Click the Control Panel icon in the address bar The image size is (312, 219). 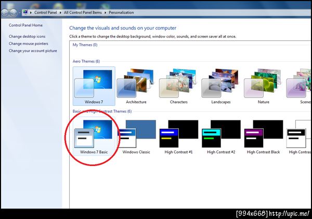click(25, 12)
